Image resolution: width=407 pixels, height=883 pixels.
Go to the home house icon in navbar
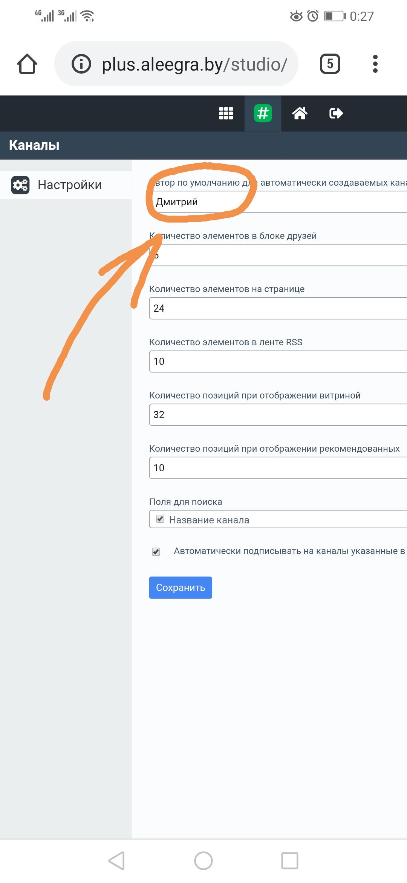300,113
